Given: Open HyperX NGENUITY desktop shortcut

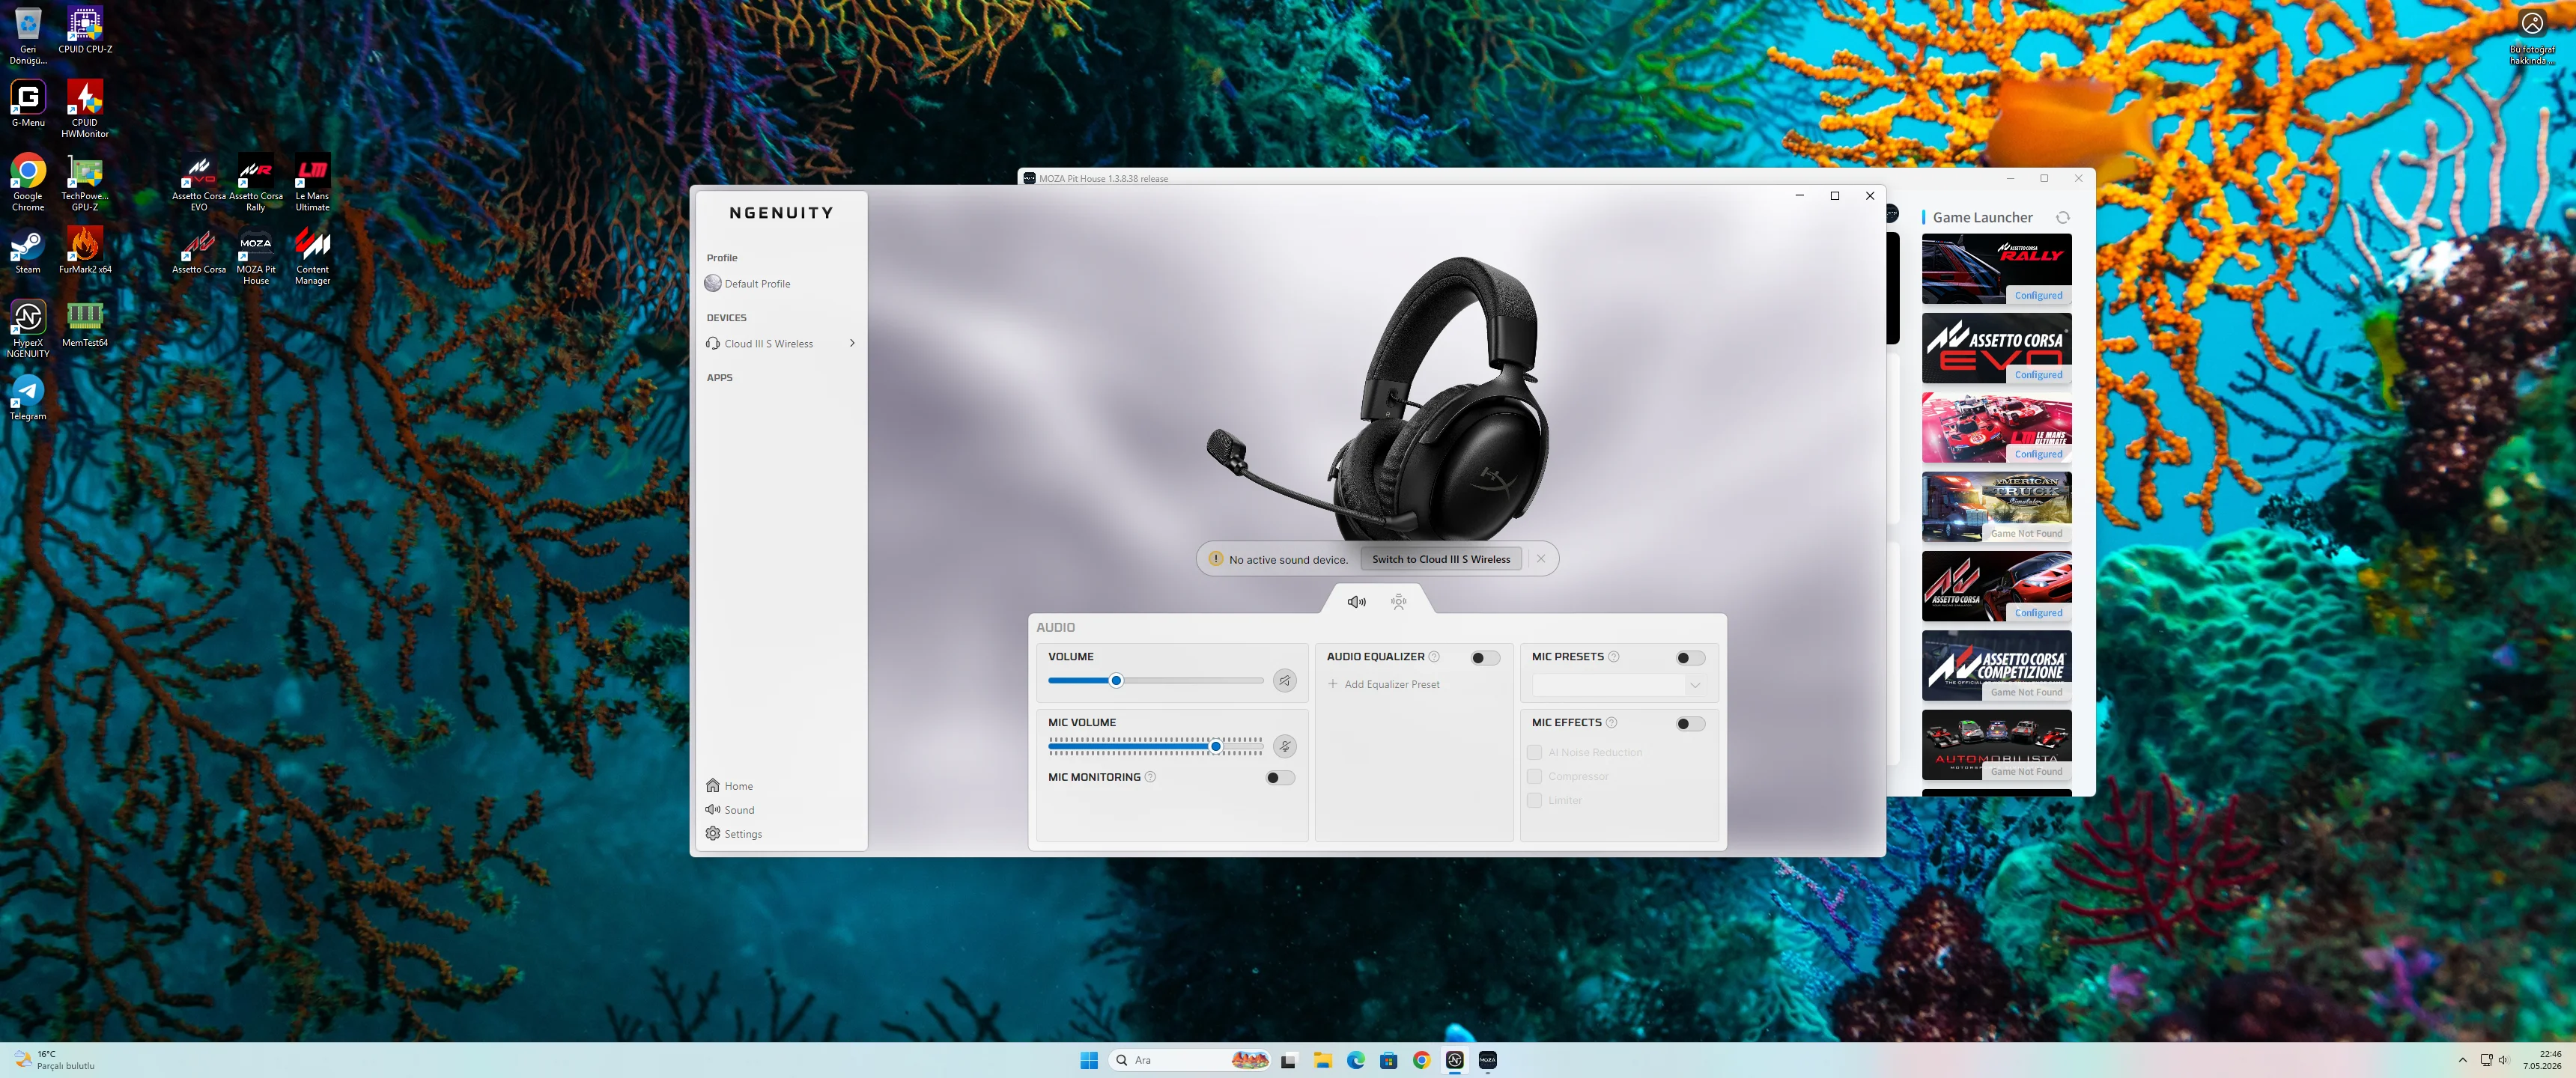Looking at the screenshot, I should (28, 329).
